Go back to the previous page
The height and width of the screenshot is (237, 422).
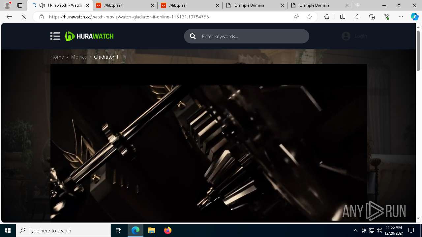pos(9,17)
